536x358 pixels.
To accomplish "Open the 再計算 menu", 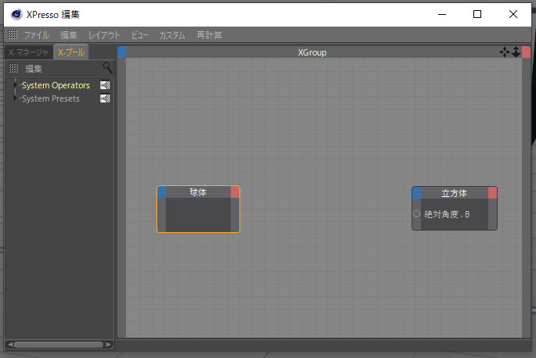I will (x=209, y=35).
